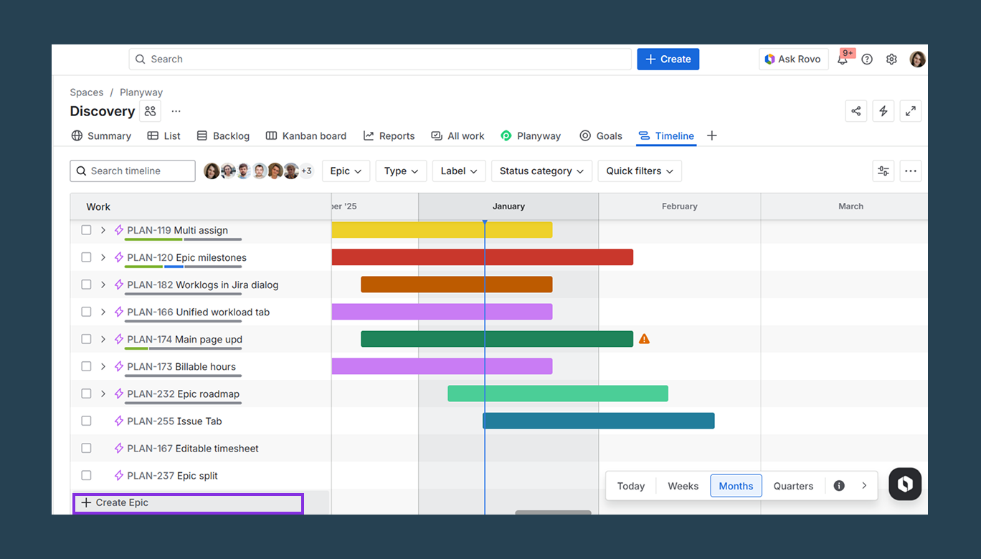The image size is (981, 559).
Task: Open the timeline more options ellipsis
Action: [x=911, y=171]
